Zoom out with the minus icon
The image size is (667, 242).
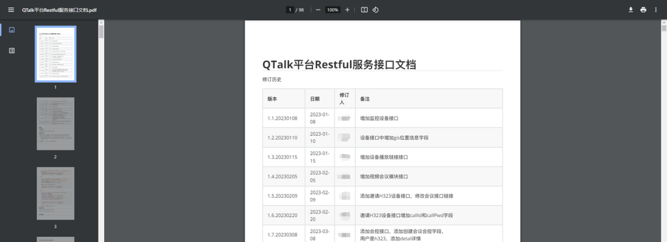[x=318, y=10]
